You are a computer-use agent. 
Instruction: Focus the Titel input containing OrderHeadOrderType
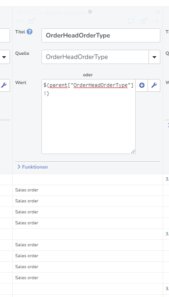point(101,36)
